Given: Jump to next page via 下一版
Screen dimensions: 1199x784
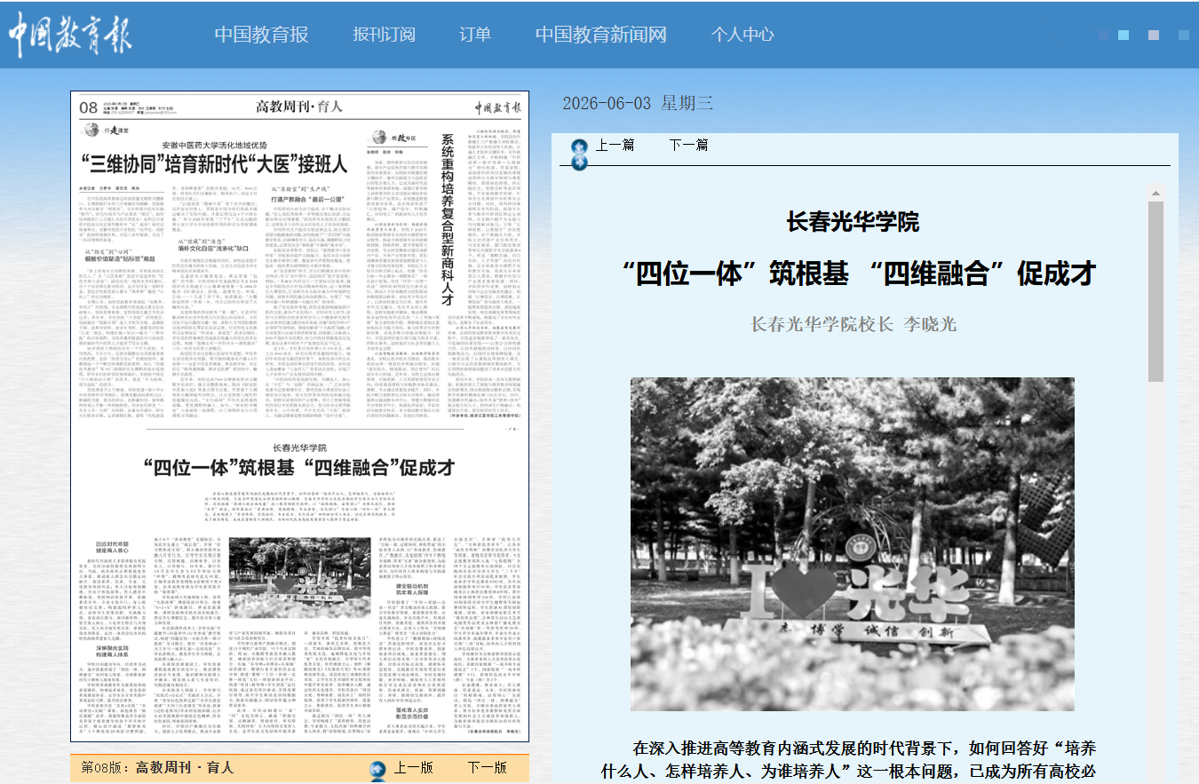Looking at the screenshot, I should [488, 768].
